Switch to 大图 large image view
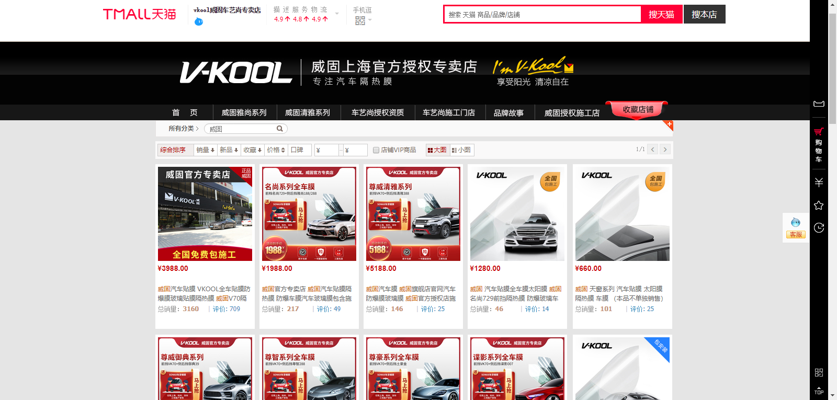The width and height of the screenshot is (837, 400). pos(437,150)
